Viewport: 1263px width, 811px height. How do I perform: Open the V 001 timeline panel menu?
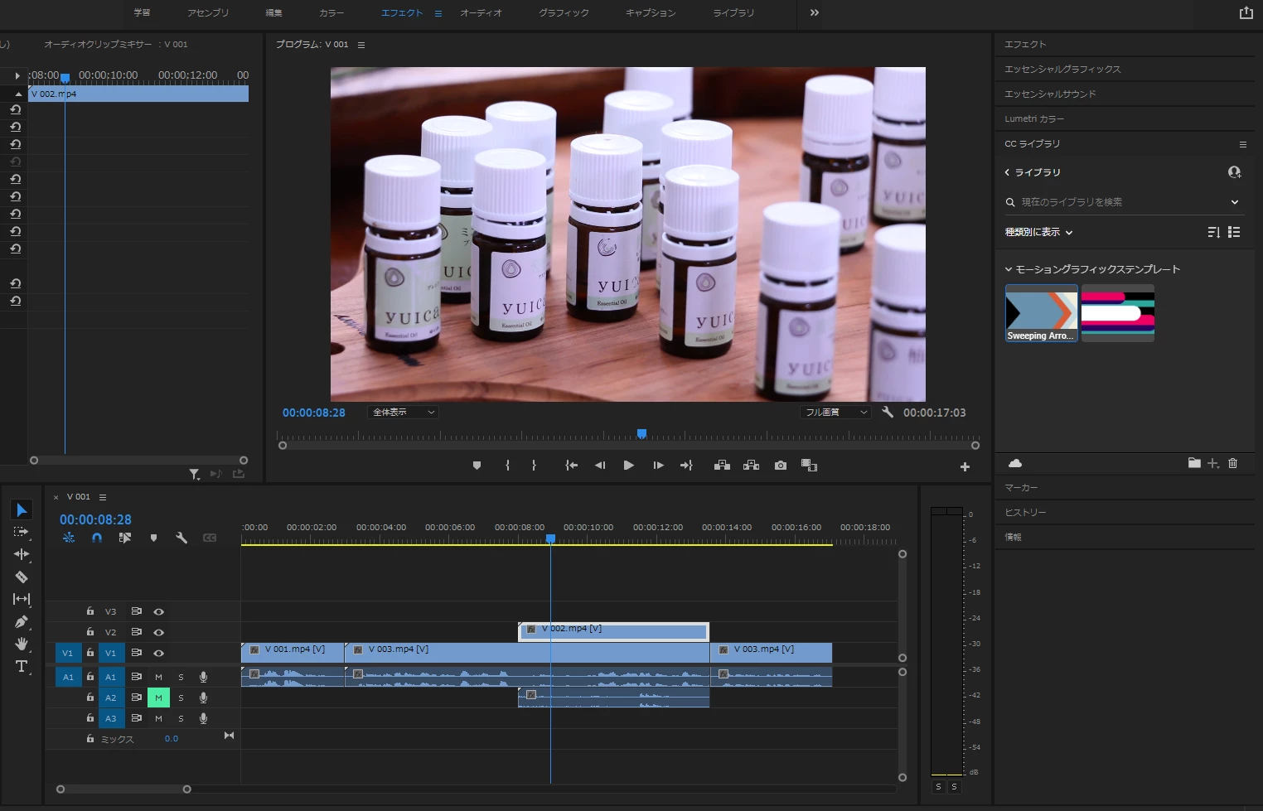pos(103,497)
